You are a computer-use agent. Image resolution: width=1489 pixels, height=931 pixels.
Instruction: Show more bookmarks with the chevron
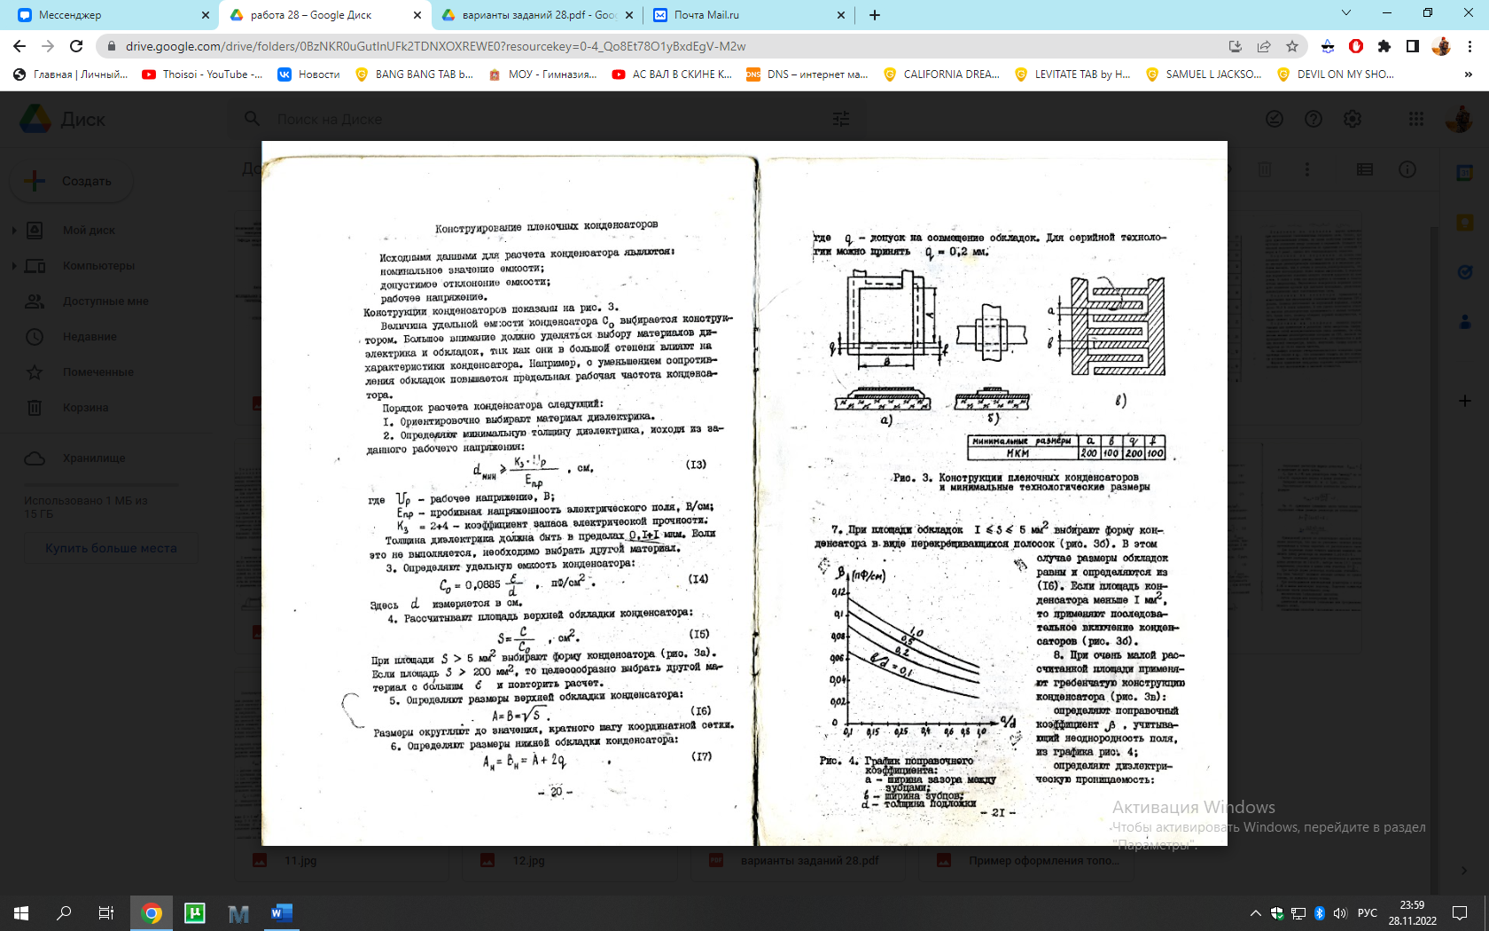pos(1469,74)
